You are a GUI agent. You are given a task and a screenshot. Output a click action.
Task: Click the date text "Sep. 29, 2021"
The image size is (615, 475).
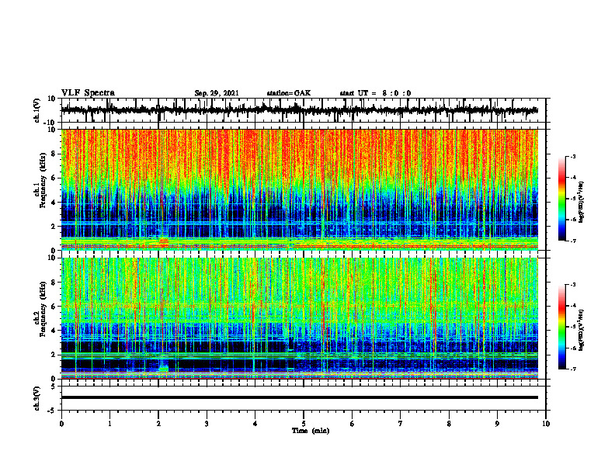217,93
